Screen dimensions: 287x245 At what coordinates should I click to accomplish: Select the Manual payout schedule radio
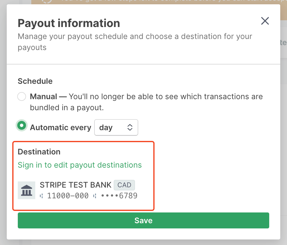(x=22, y=97)
